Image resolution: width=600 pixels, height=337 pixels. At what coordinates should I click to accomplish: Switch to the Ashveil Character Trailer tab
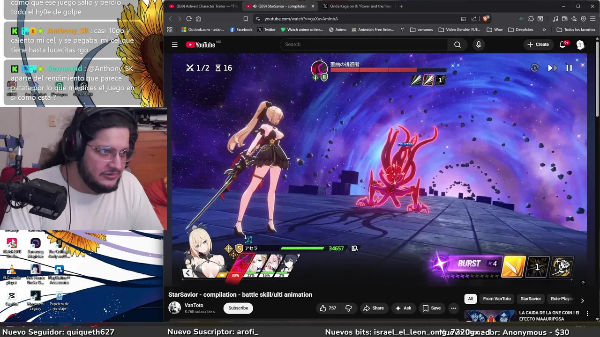tap(203, 6)
